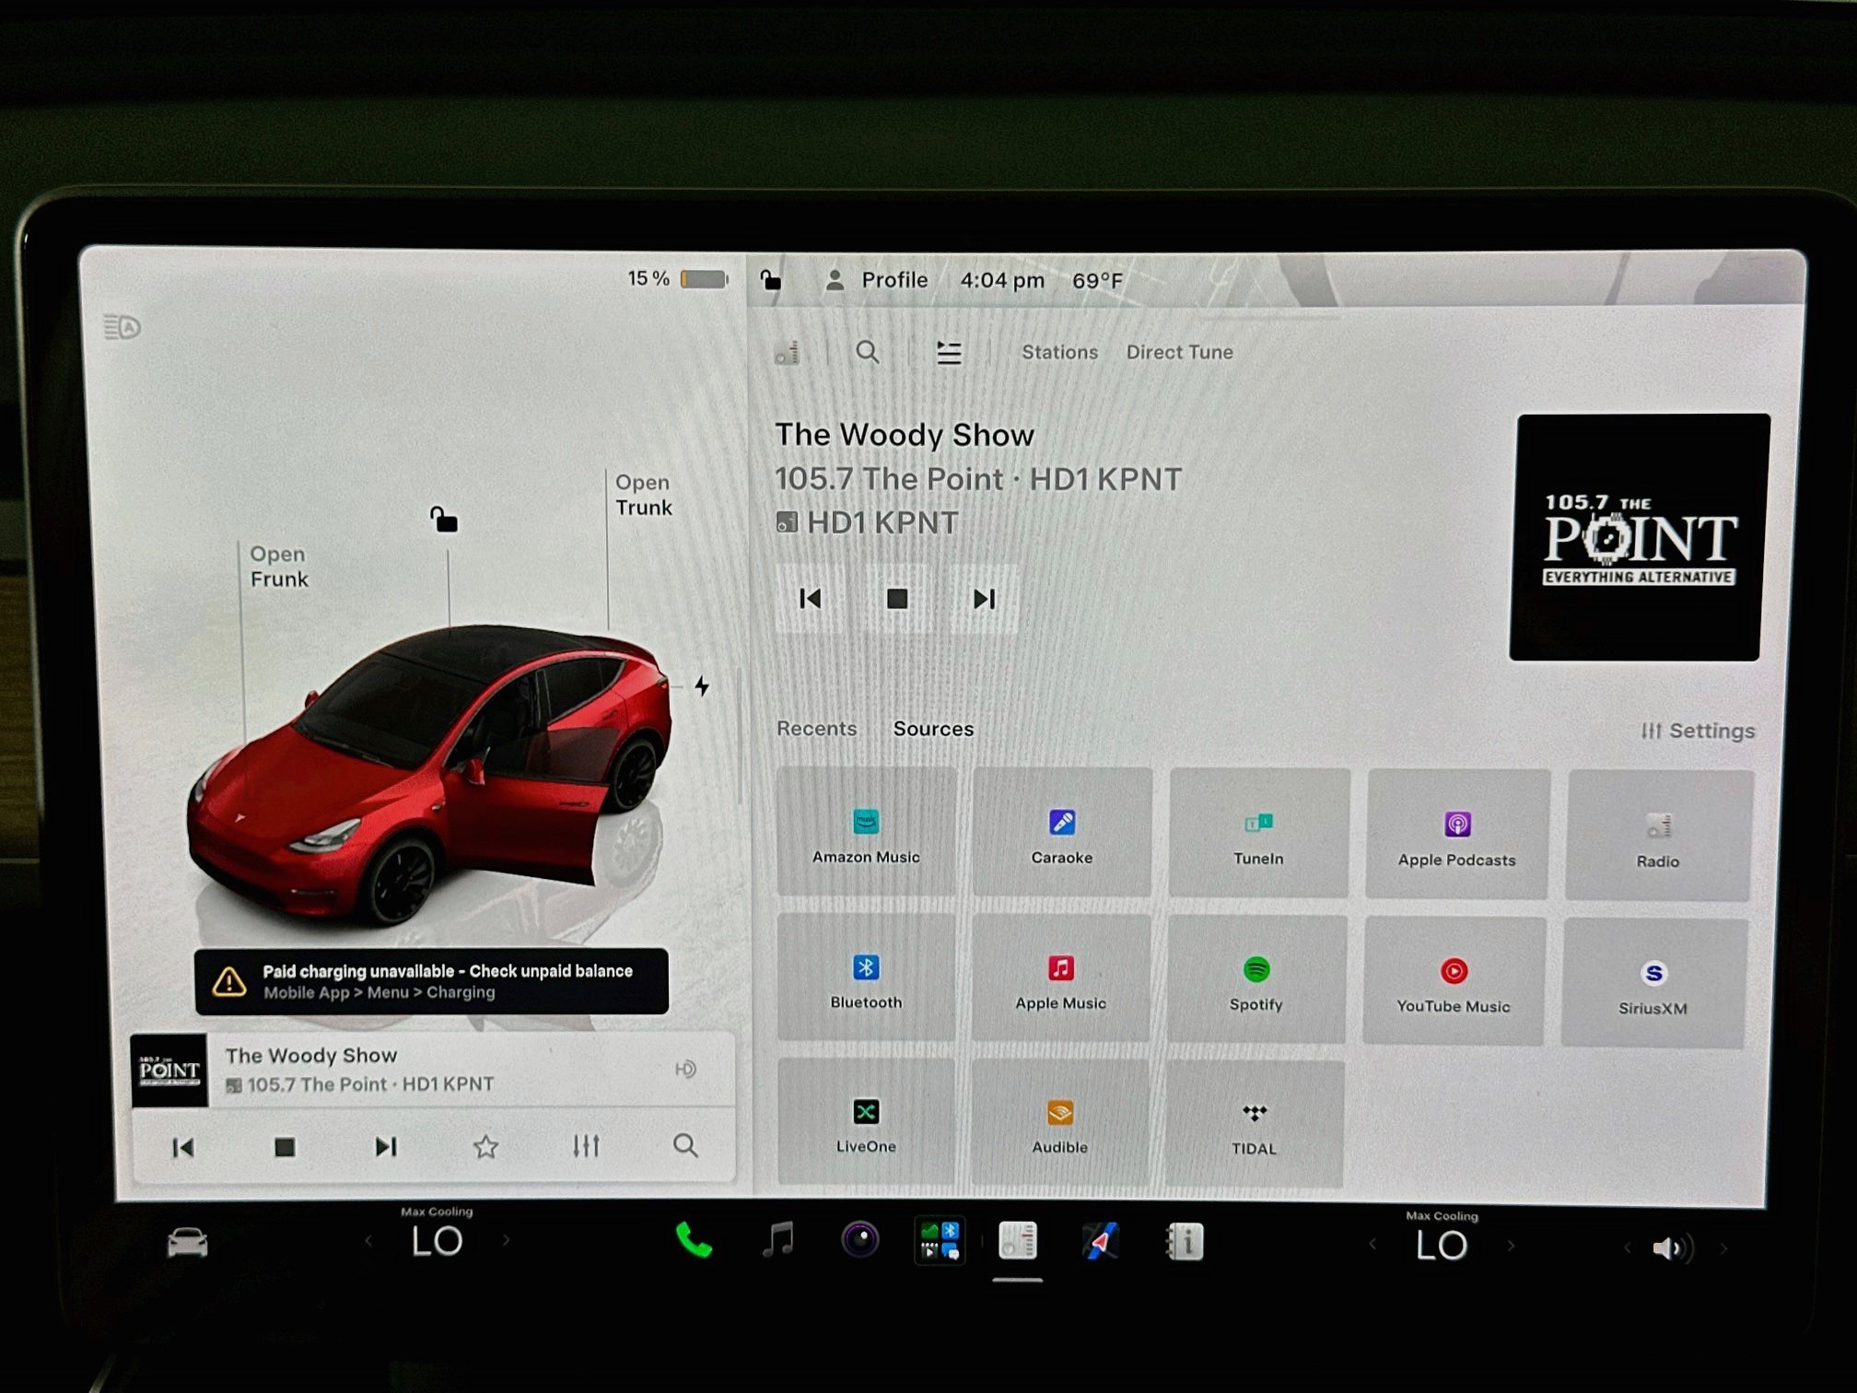Open the Stations tab
Image resolution: width=1857 pixels, height=1393 pixels.
[x=1059, y=352]
